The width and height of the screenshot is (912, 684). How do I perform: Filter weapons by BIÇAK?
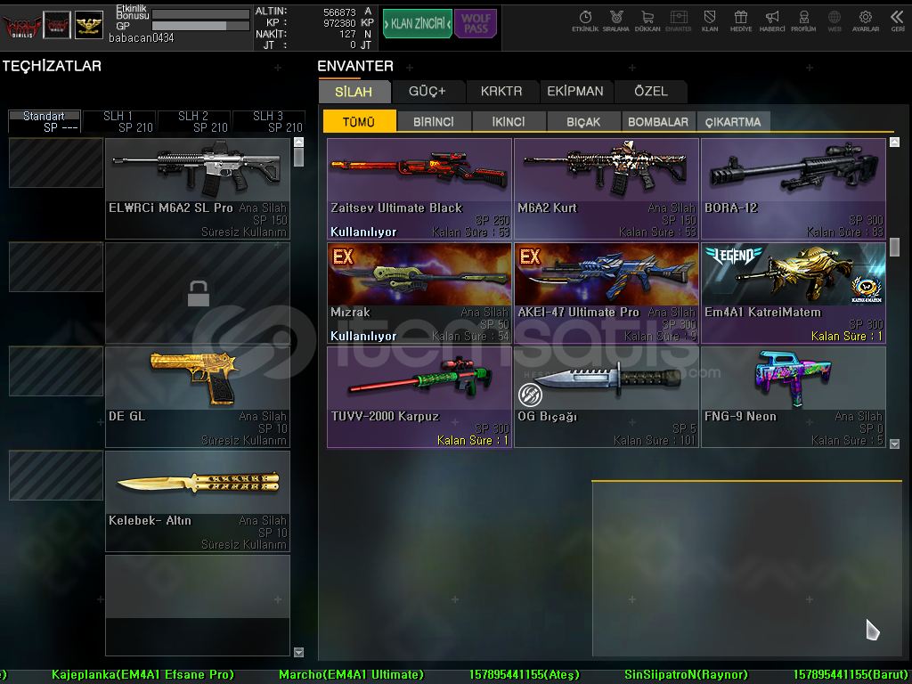pos(583,121)
